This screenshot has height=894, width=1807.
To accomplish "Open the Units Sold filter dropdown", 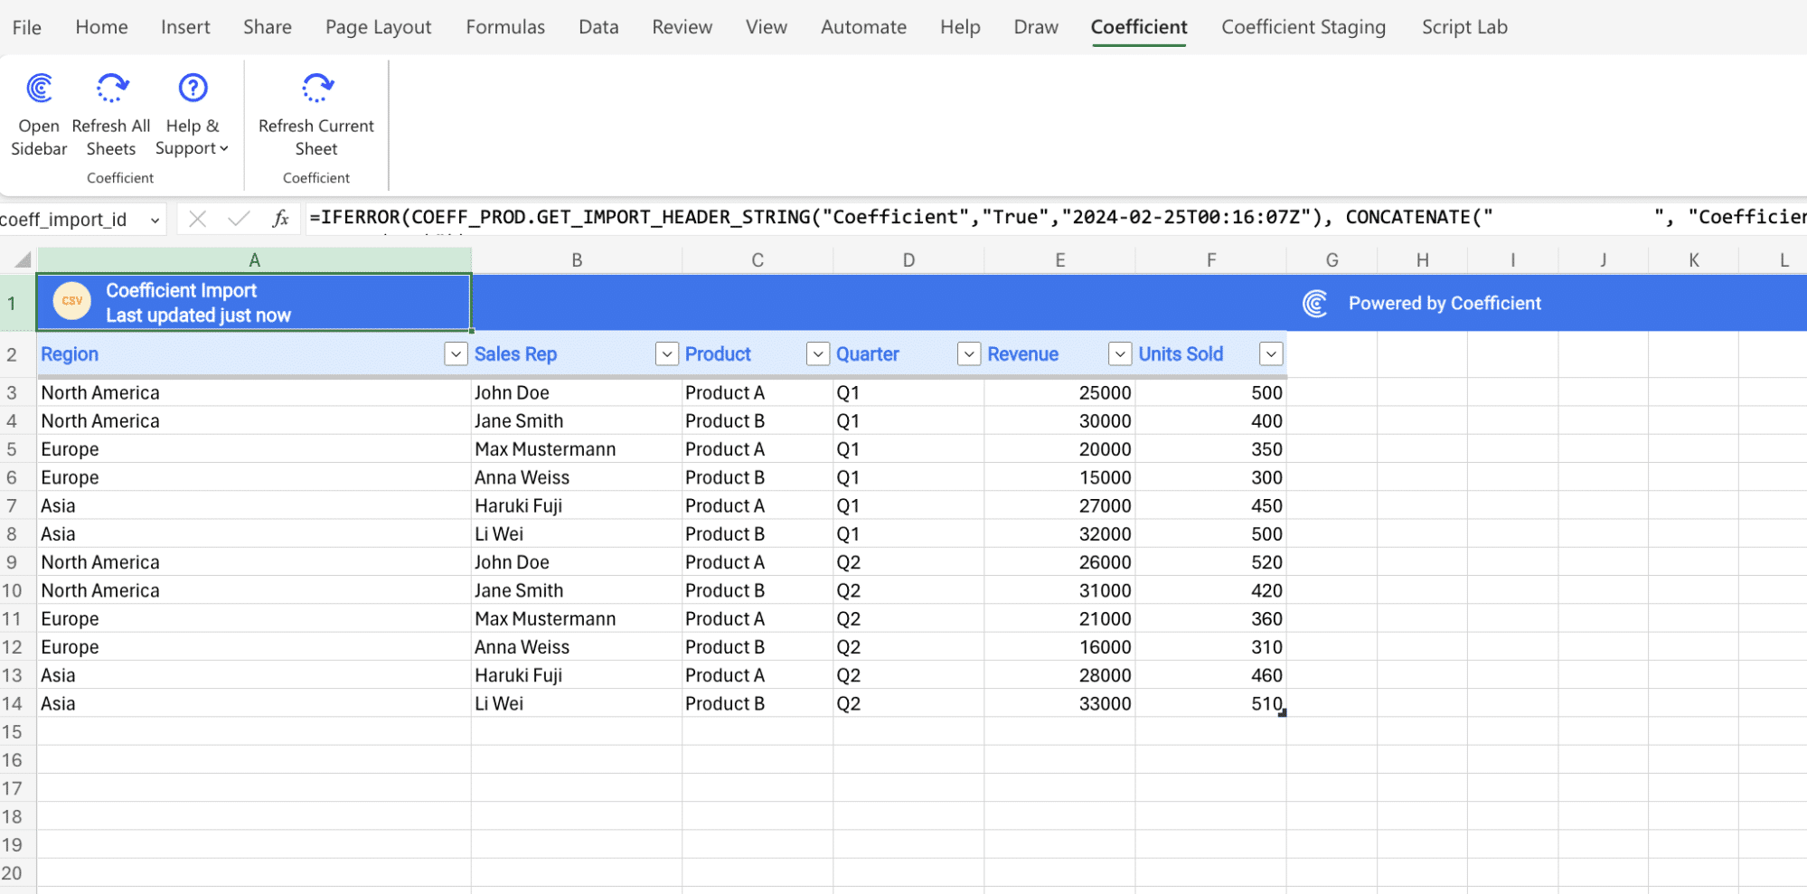I will [1271, 354].
